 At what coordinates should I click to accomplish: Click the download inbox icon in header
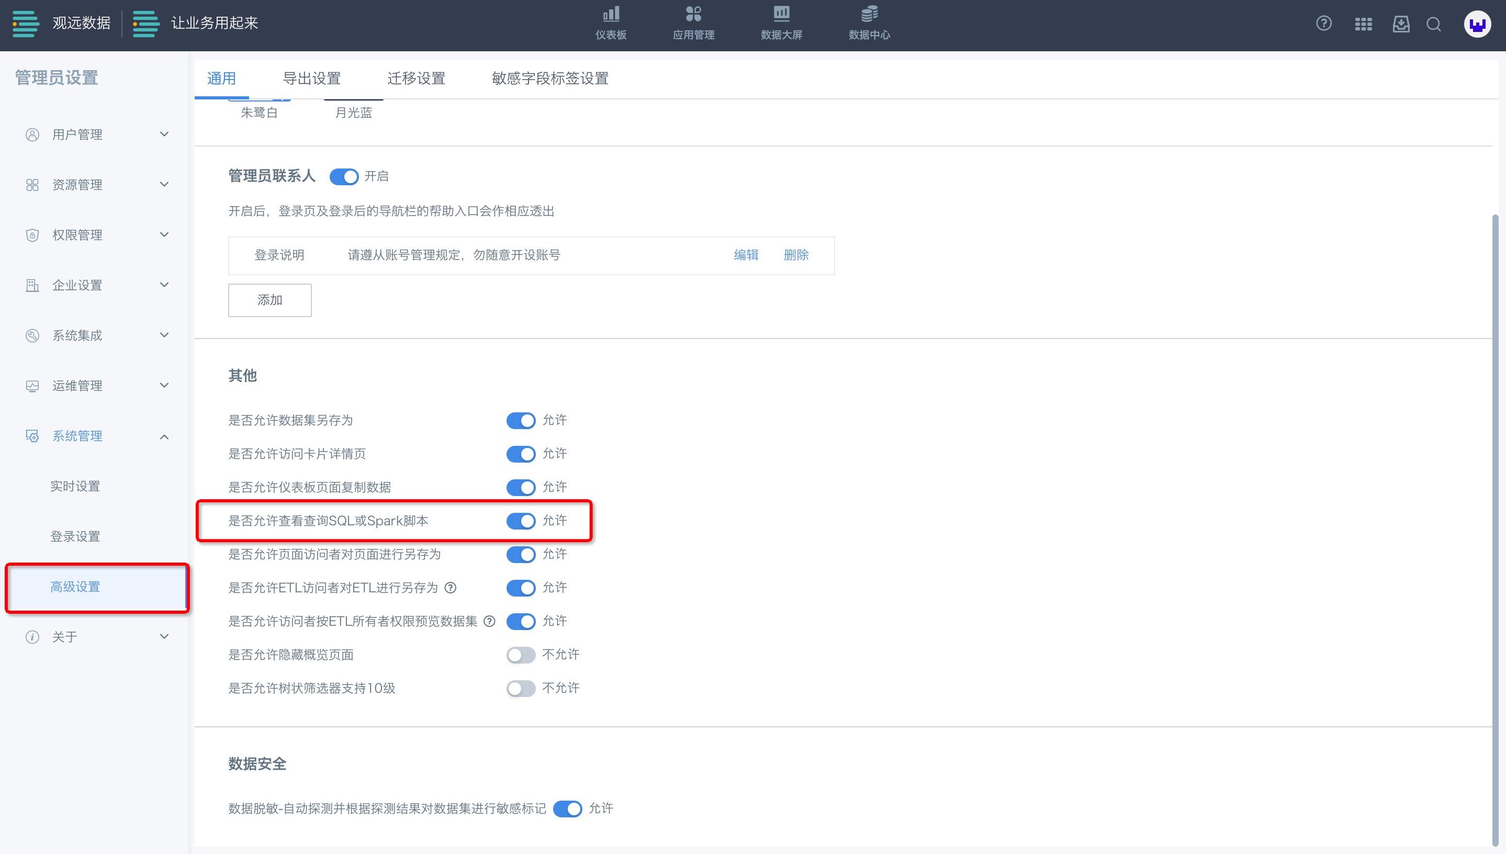1401,24
